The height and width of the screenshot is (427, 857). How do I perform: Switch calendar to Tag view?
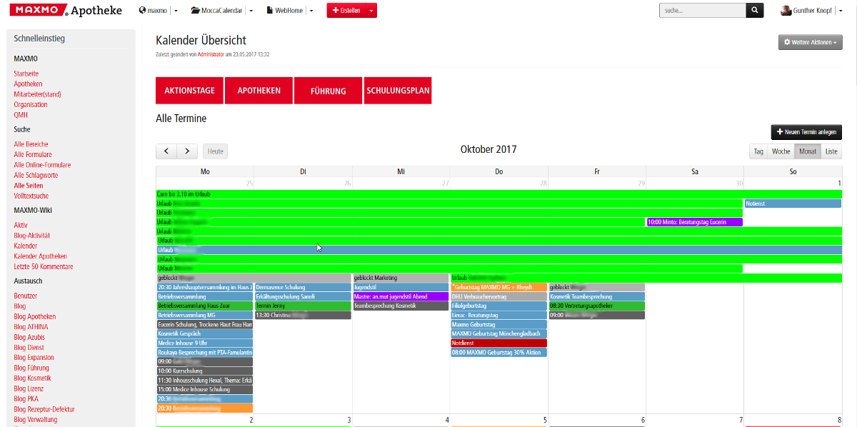click(758, 151)
